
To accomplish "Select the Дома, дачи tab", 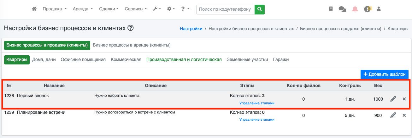I will [x=45, y=59].
